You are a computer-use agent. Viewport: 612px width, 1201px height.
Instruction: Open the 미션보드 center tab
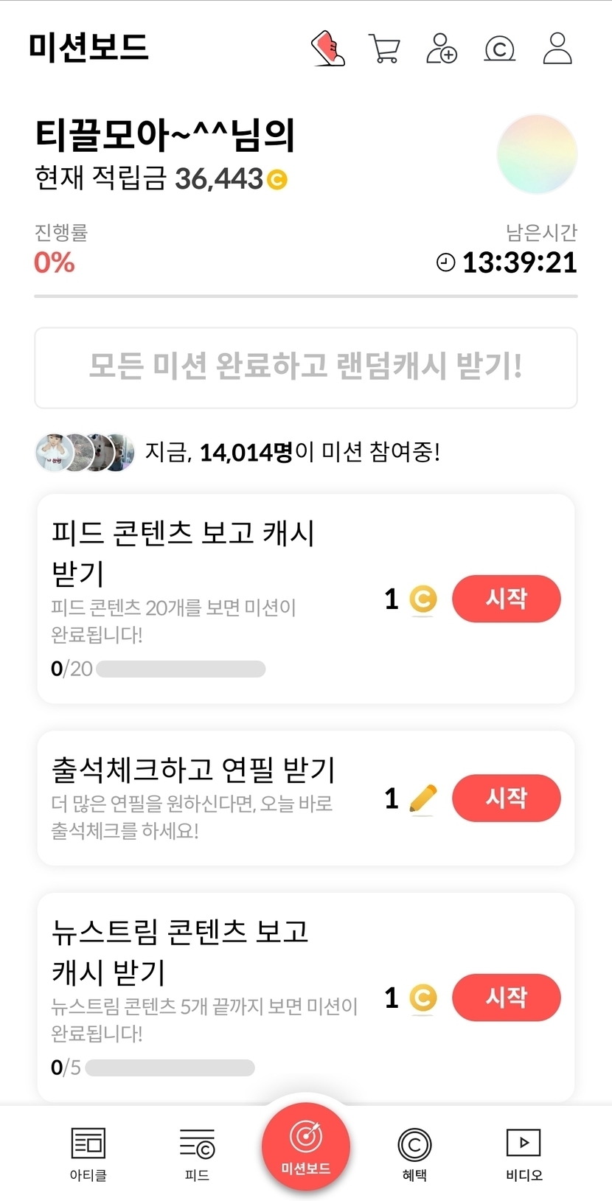(x=306, y=1146)
